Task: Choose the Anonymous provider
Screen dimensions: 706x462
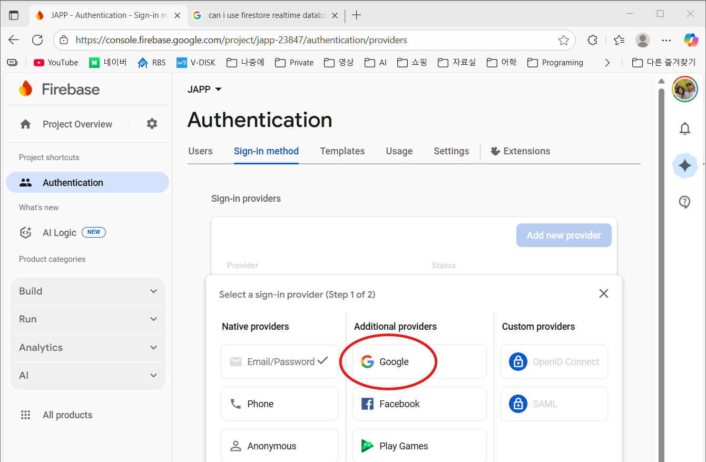Action: tap(280, 446)
